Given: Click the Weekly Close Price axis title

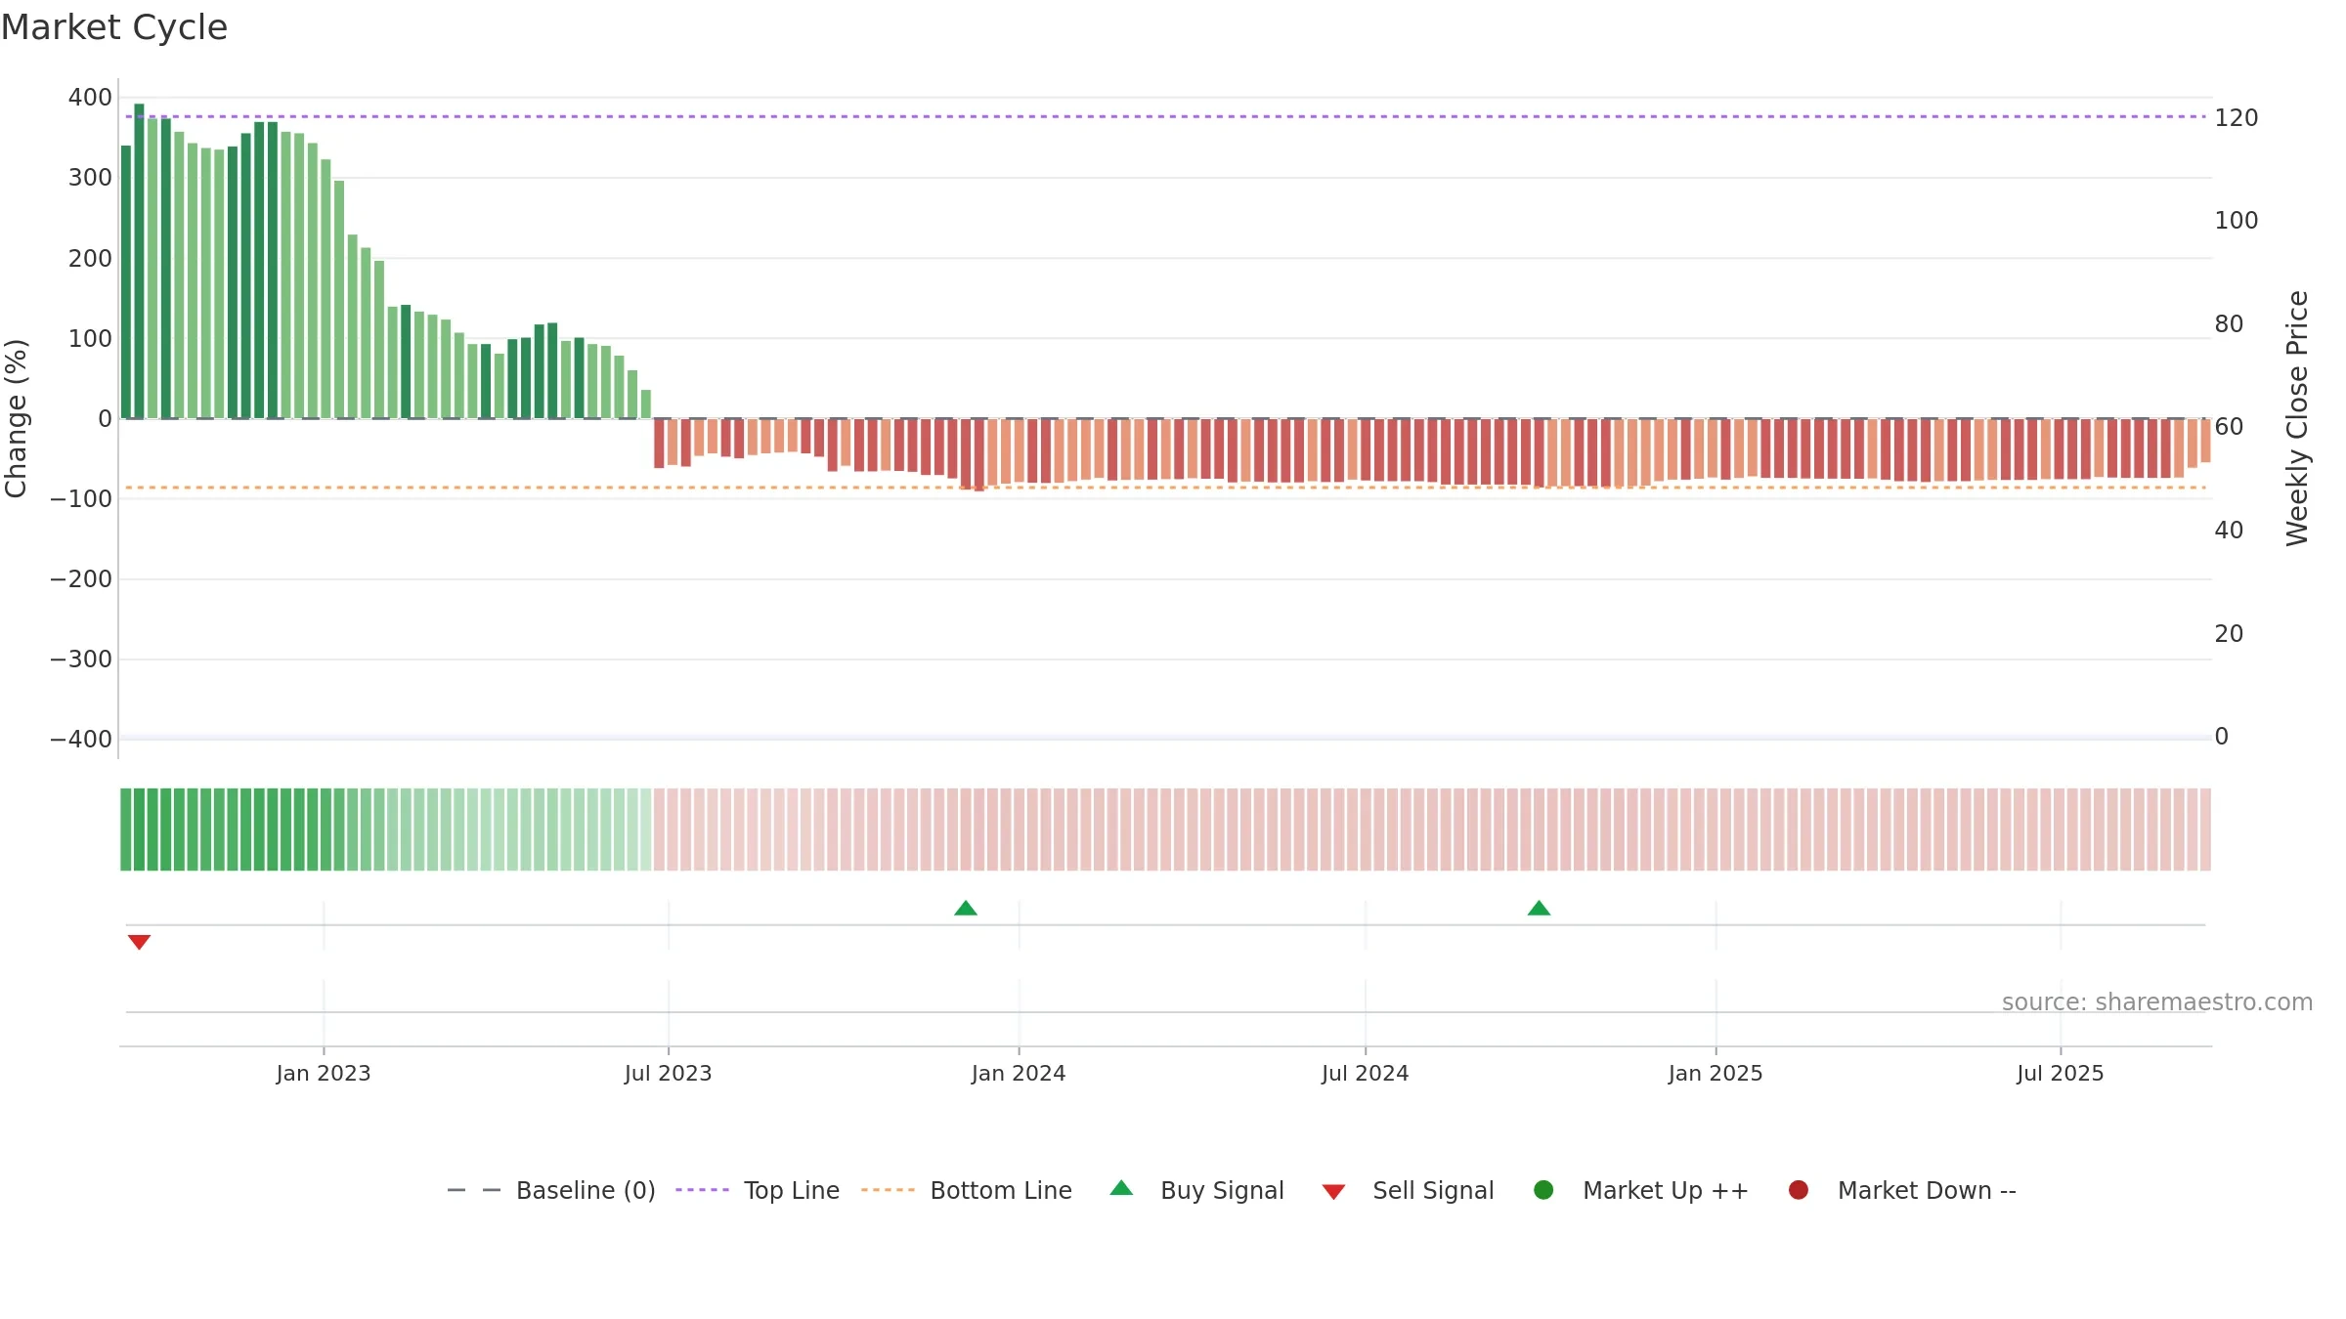Looking at the screenshot, I should click(2298, 418).
